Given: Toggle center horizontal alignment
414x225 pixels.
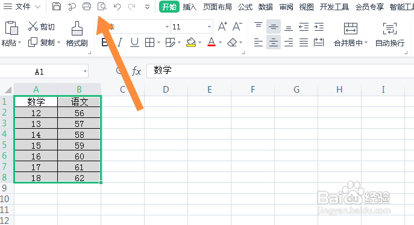Looking at the screenshot, I should coord(274,42).
